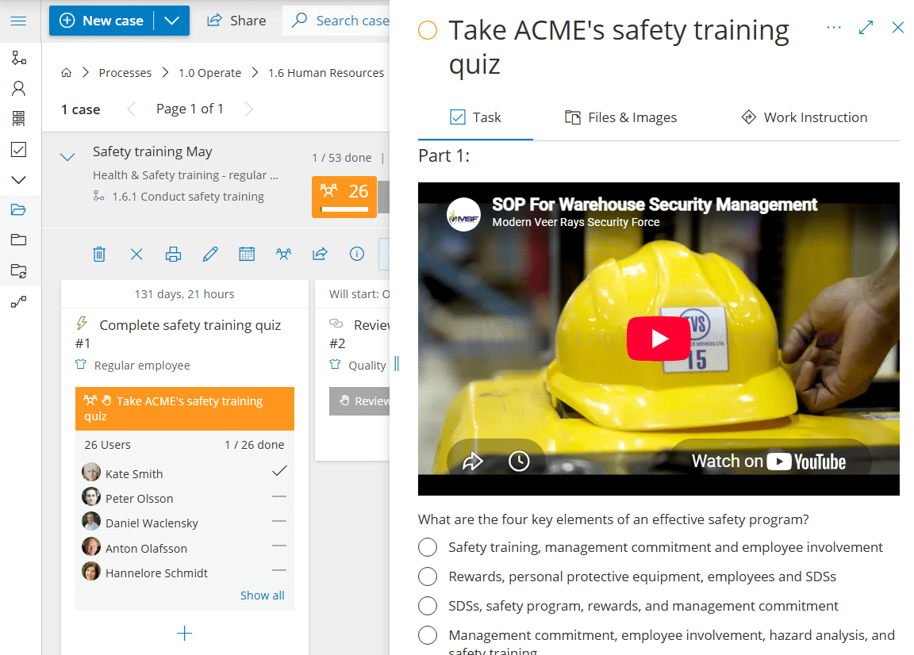Screen dimensions: 914x655
Task: Print the case with printer icon
Action: (173, 254)
